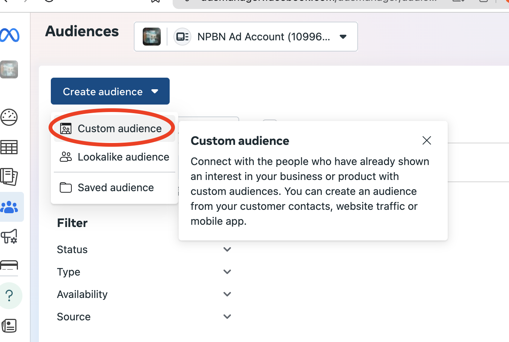This screenshot has height=342, width=509.
Task: Click the Meta logo in sidebar
Action: 10,35
